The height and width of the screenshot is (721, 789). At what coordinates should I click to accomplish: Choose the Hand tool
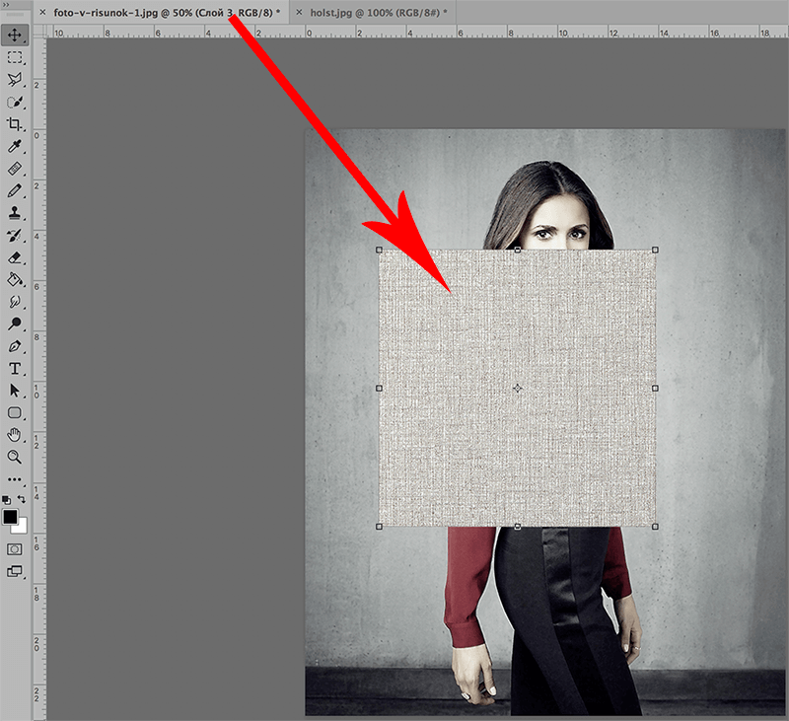(15, 435)
